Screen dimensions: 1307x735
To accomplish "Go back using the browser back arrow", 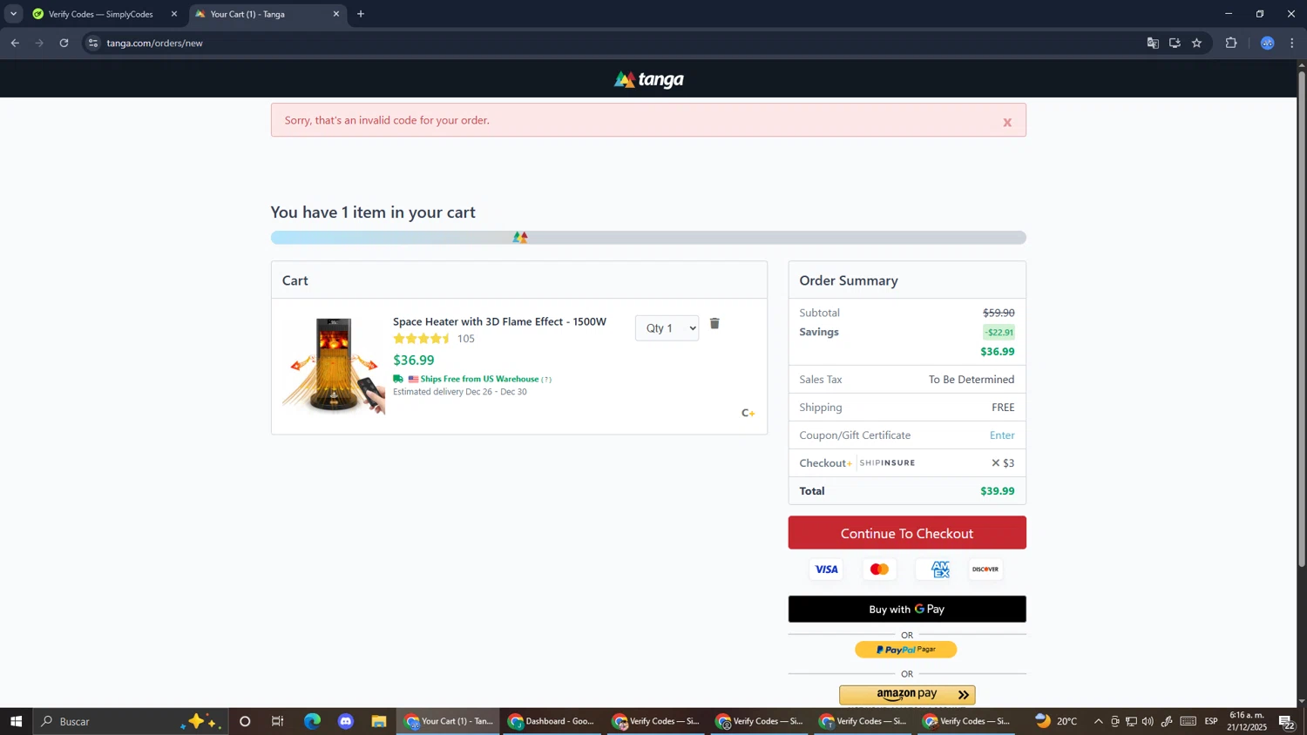I will [x=15, y=43].
